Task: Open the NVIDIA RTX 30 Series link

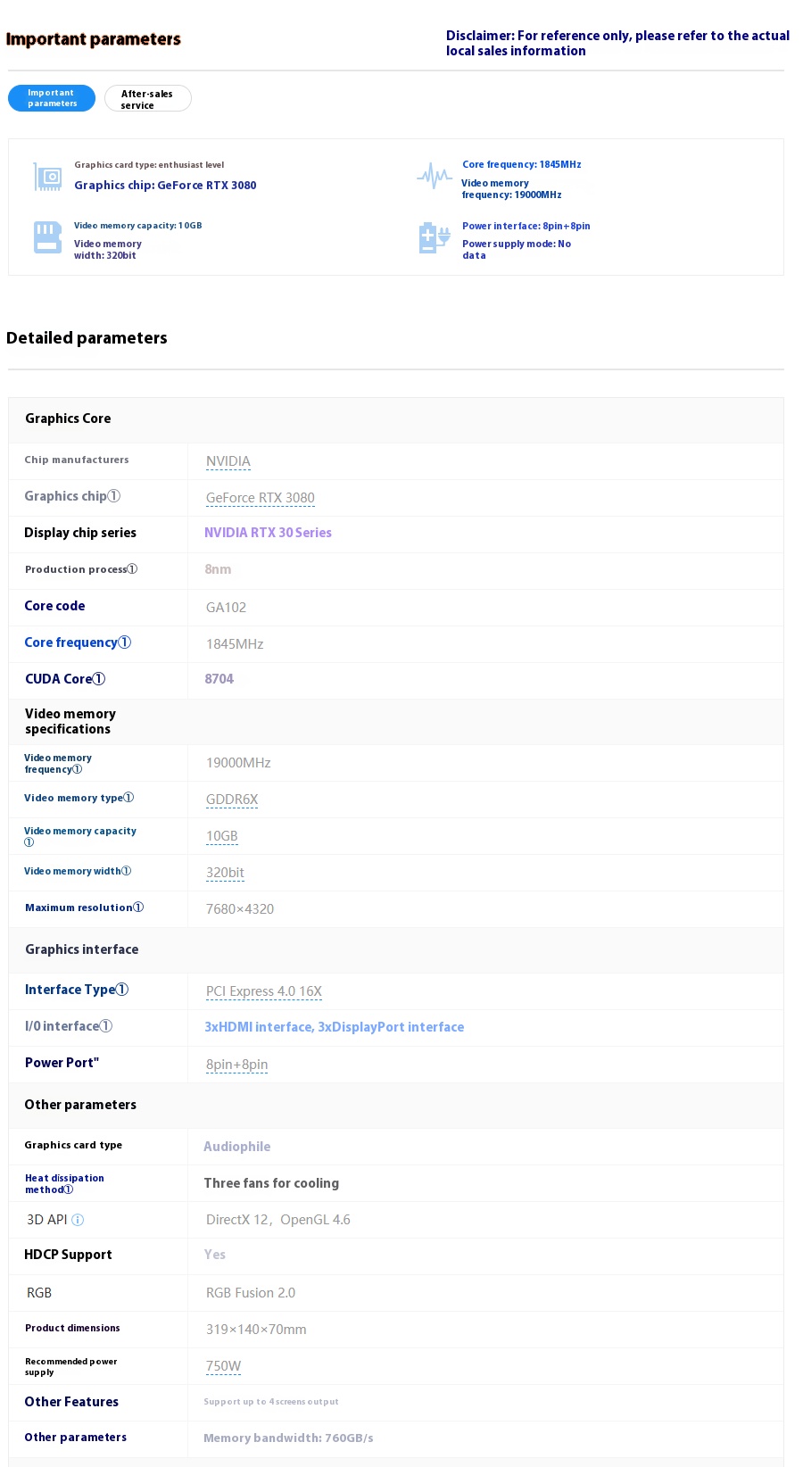Action: click(268, 533)
